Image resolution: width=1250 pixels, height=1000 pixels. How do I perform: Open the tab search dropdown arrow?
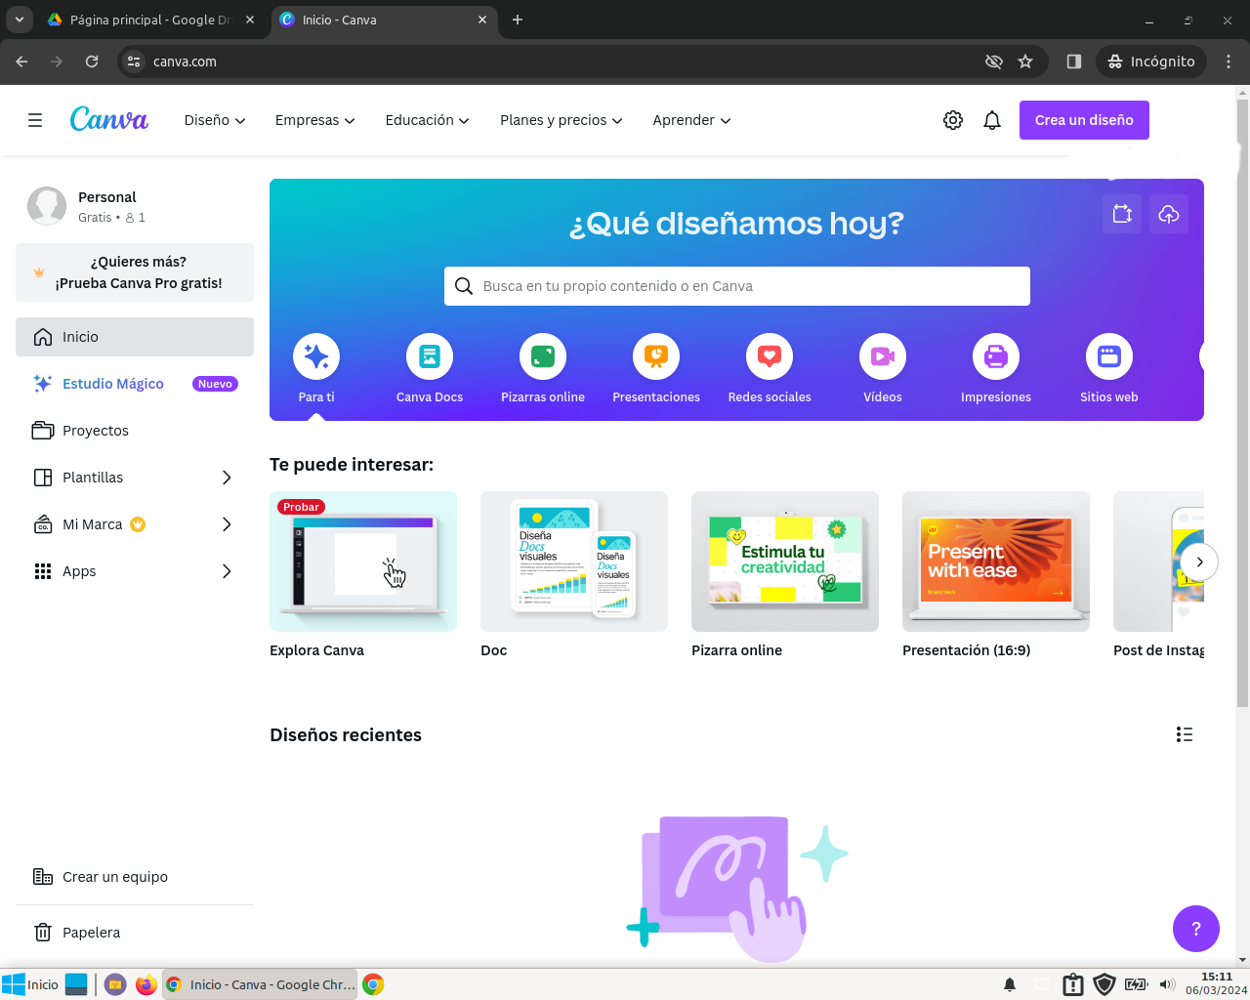click(x=20, y=20)
